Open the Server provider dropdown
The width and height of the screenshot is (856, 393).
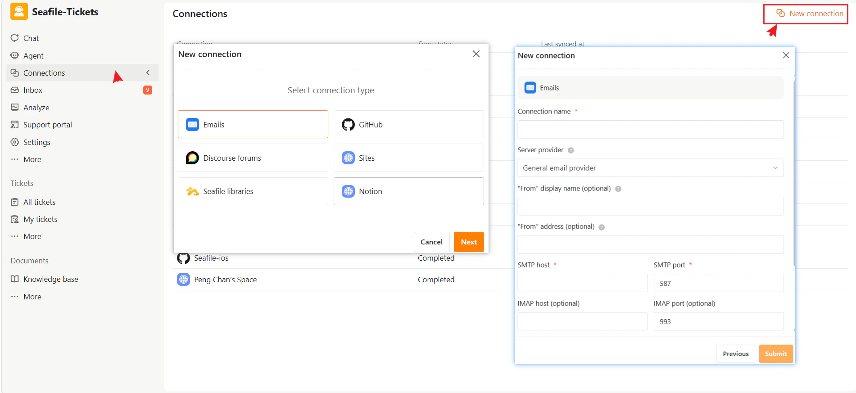(x=650, y=168)
